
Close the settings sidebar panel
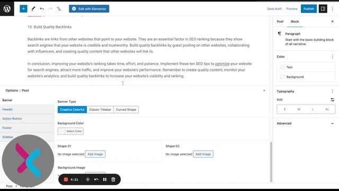point(332,21)
